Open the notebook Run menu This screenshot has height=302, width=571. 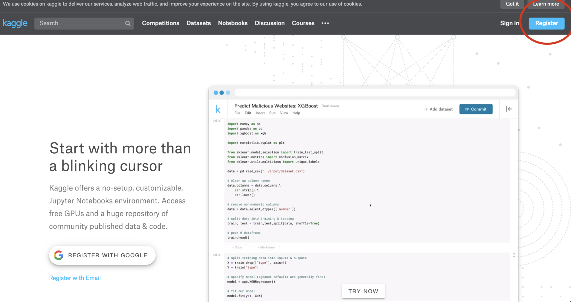(272, 113)
